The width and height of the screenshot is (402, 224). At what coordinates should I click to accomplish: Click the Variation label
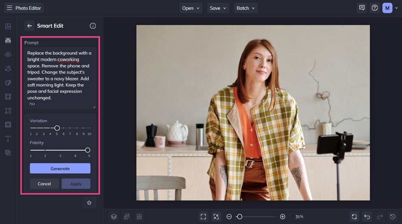coord(38,121)
